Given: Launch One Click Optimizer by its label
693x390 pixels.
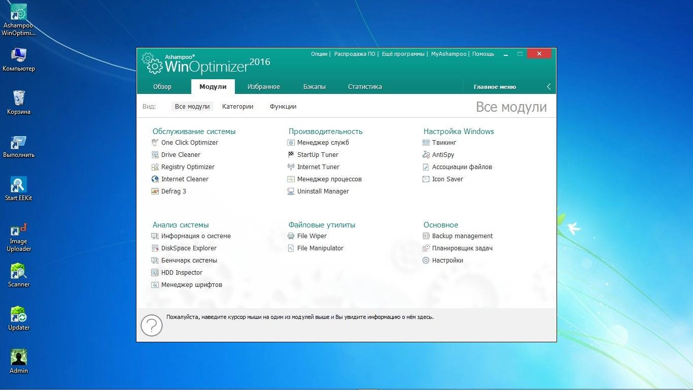Looking at the screenshot, I should (x=190, y=143).
